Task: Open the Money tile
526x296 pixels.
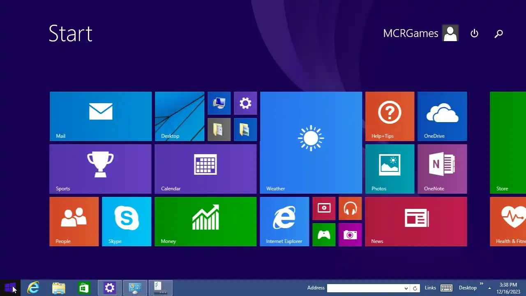Action: [206, 222]
